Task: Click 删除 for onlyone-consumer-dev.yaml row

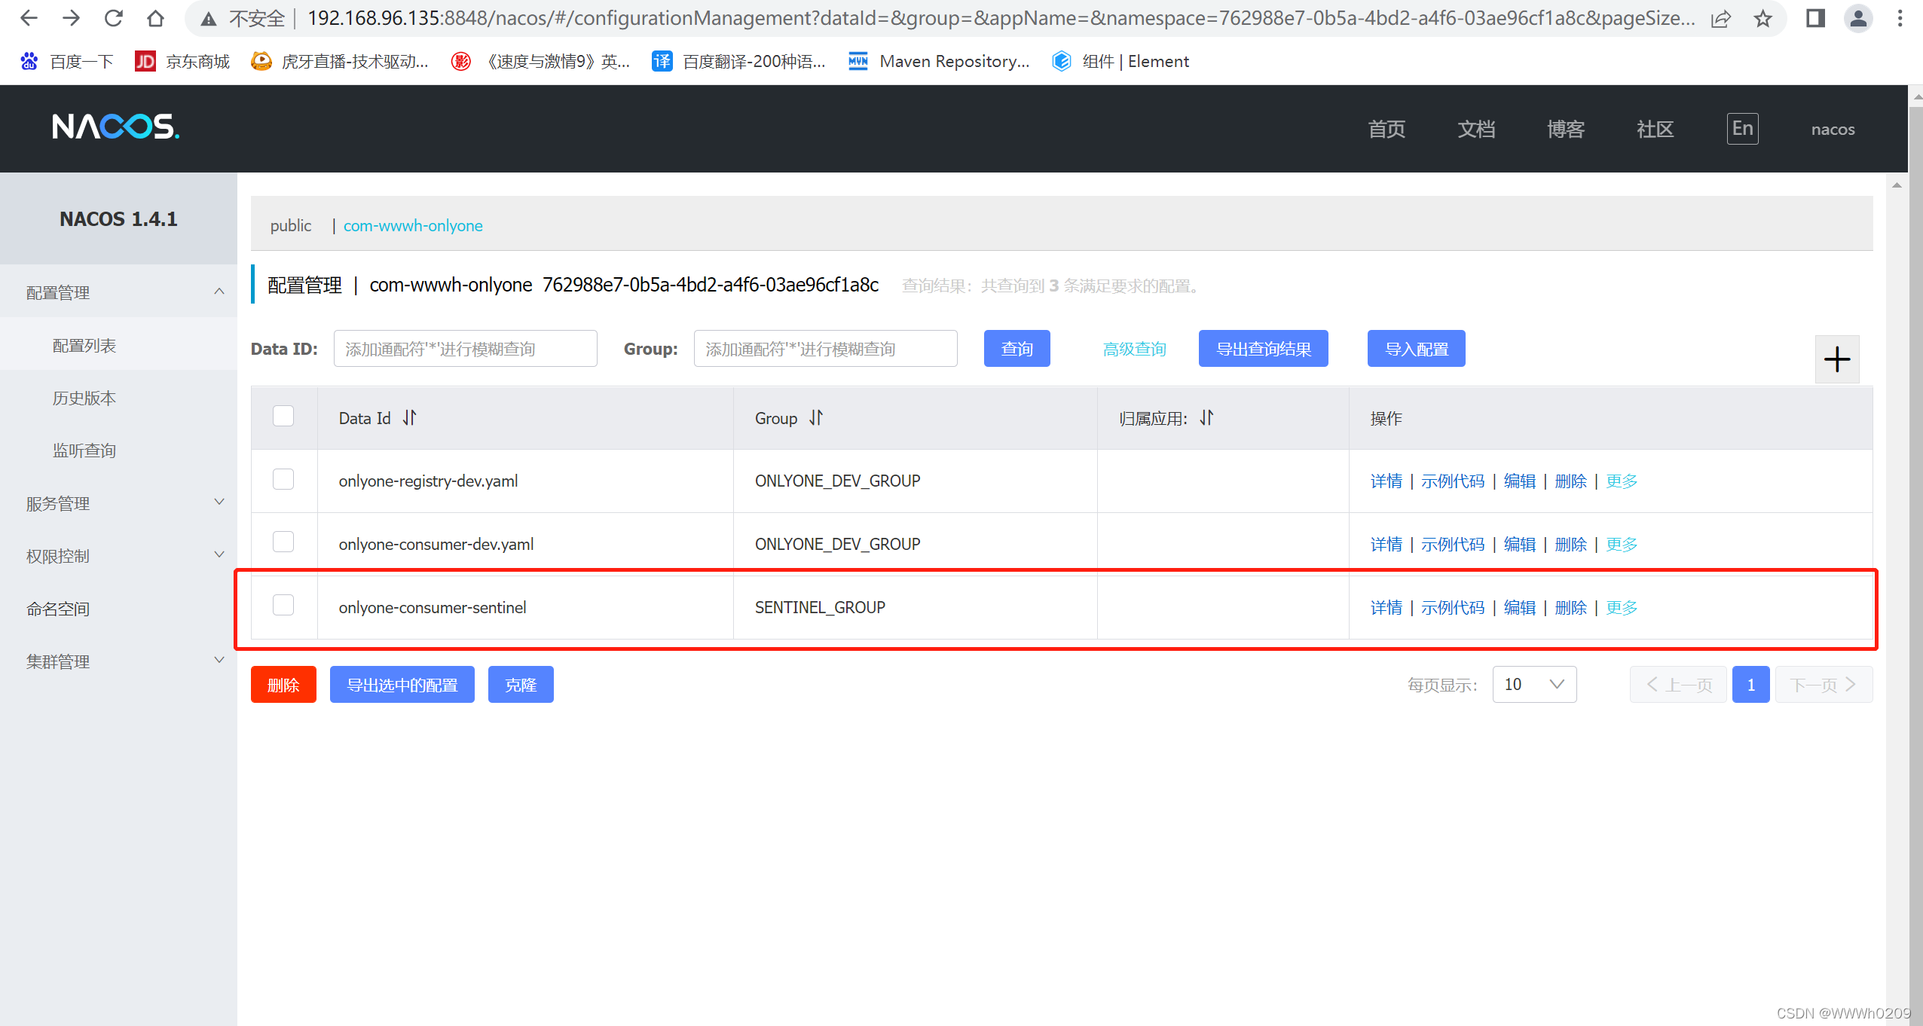Action: [1570, 544]
